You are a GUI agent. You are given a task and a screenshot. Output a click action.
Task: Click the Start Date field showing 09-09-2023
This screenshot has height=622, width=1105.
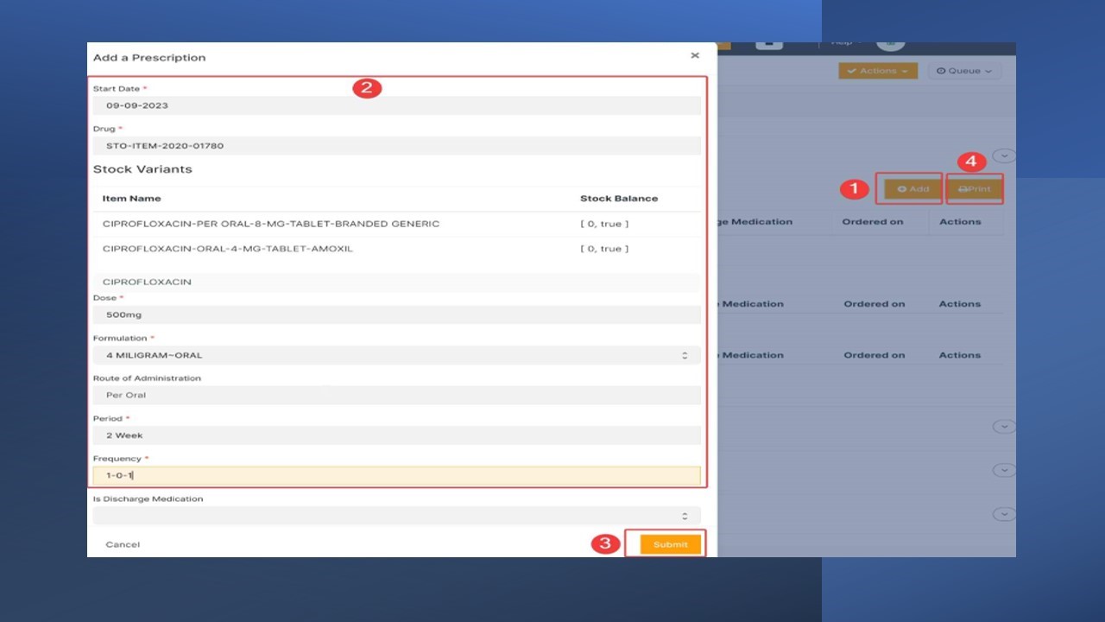click(x=397, y=105)
